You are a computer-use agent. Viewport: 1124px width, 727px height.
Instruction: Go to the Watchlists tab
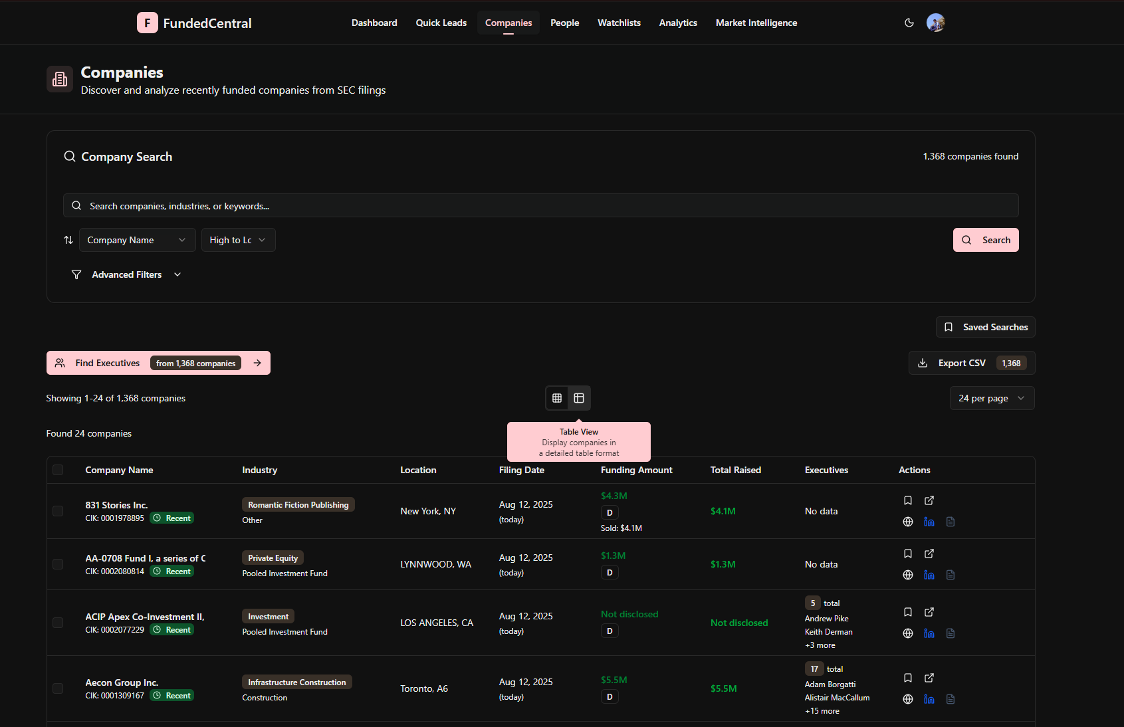point(619,23)
